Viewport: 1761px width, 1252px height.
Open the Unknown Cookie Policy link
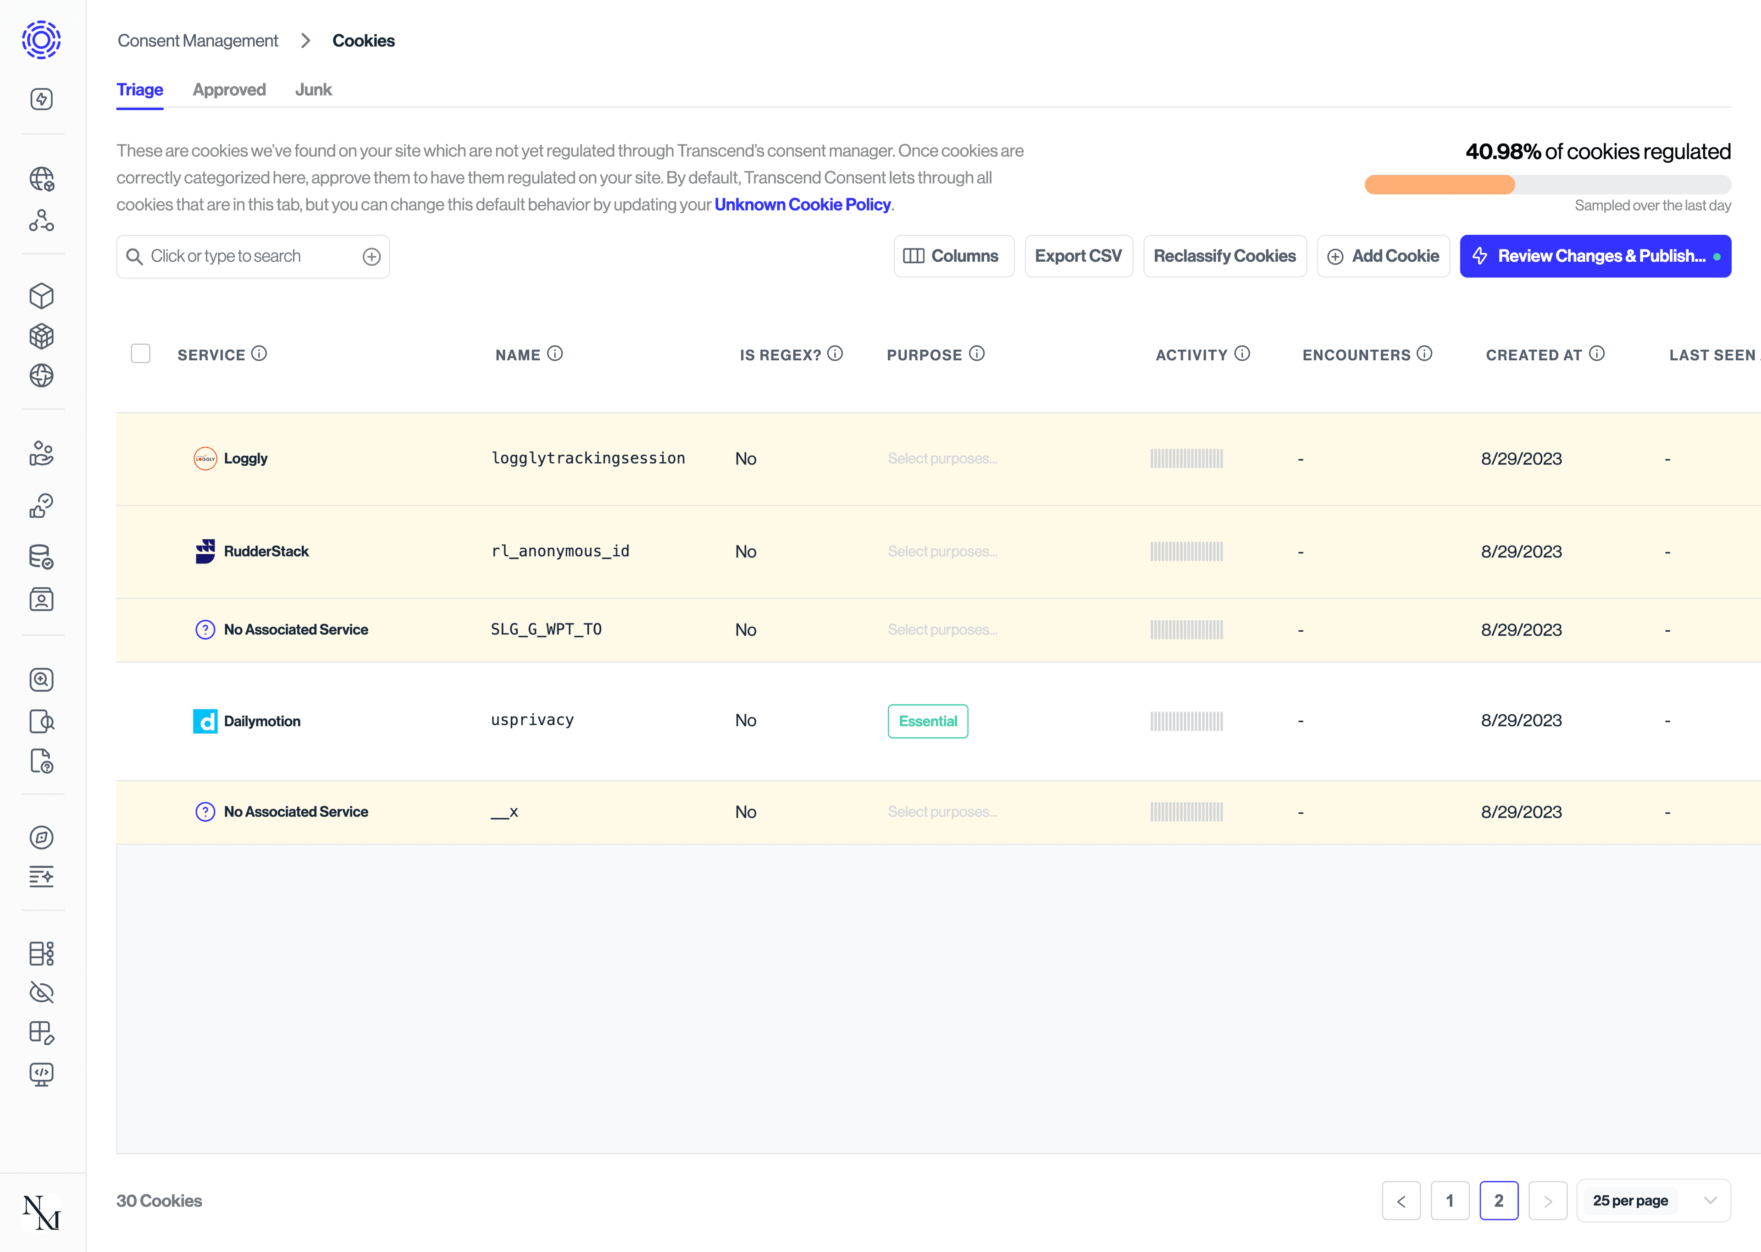point(802,205)
